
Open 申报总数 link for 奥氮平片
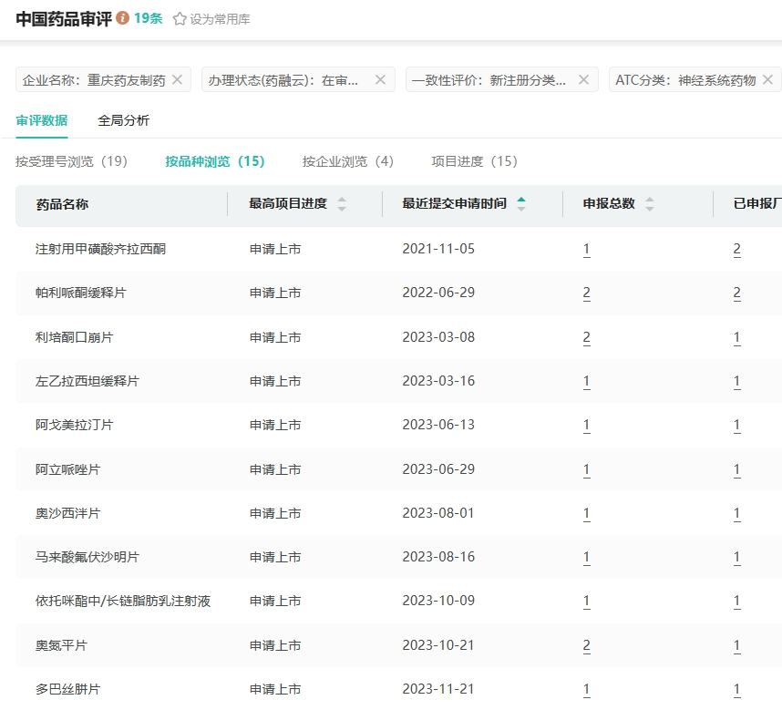click(587, 646)
